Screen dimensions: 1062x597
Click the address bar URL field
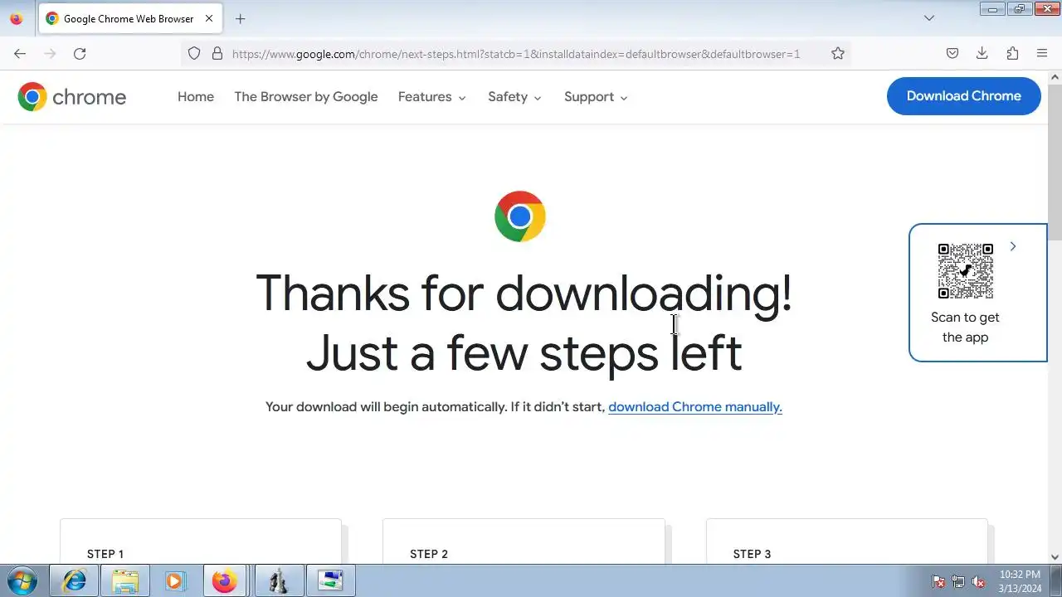tap(516, 54)
